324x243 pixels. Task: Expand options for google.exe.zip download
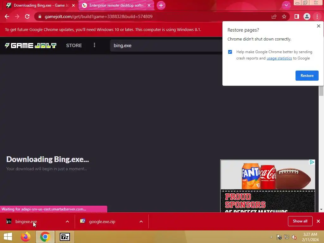coord(141,221)
